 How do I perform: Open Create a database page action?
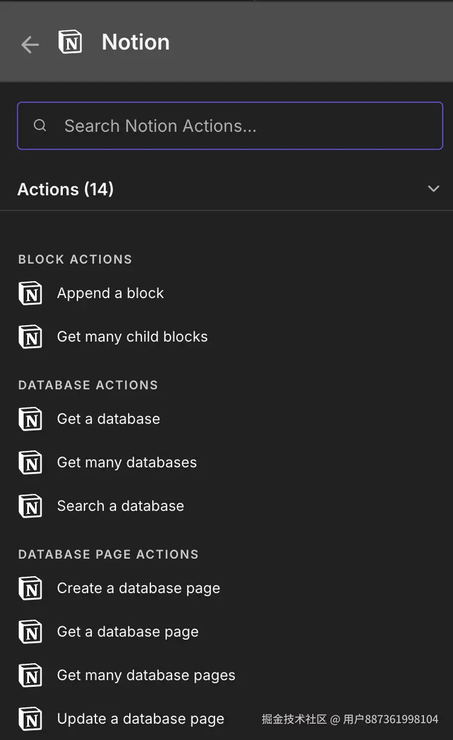point(138,588)
